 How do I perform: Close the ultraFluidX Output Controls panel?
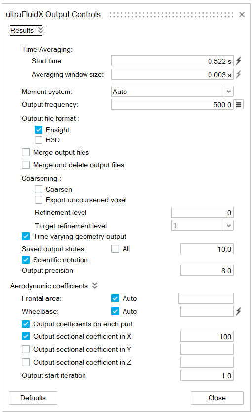[x=242, y=14]
